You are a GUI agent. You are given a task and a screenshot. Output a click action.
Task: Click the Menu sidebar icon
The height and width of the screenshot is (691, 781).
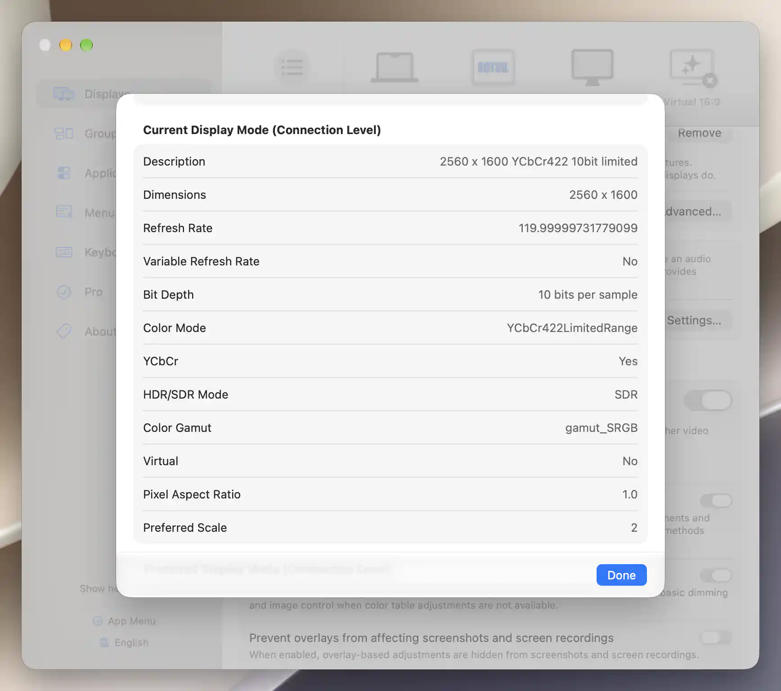click(64, 212)
